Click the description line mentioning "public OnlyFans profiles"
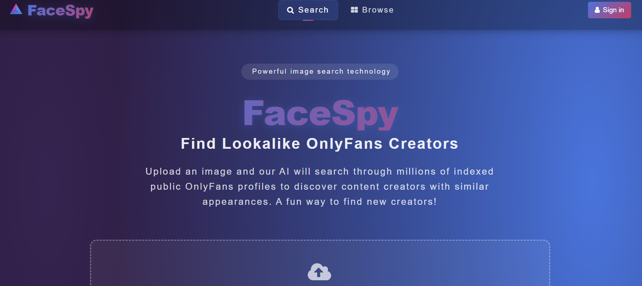This screenshot has width=642, height=286. [x=319, y=187]
